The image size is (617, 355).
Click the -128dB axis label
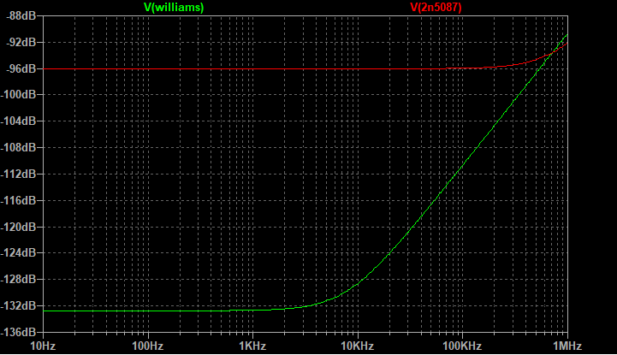19,279
